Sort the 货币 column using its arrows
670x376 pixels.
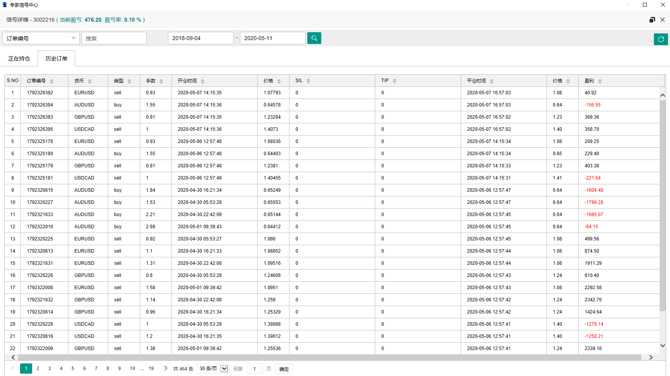90,81
